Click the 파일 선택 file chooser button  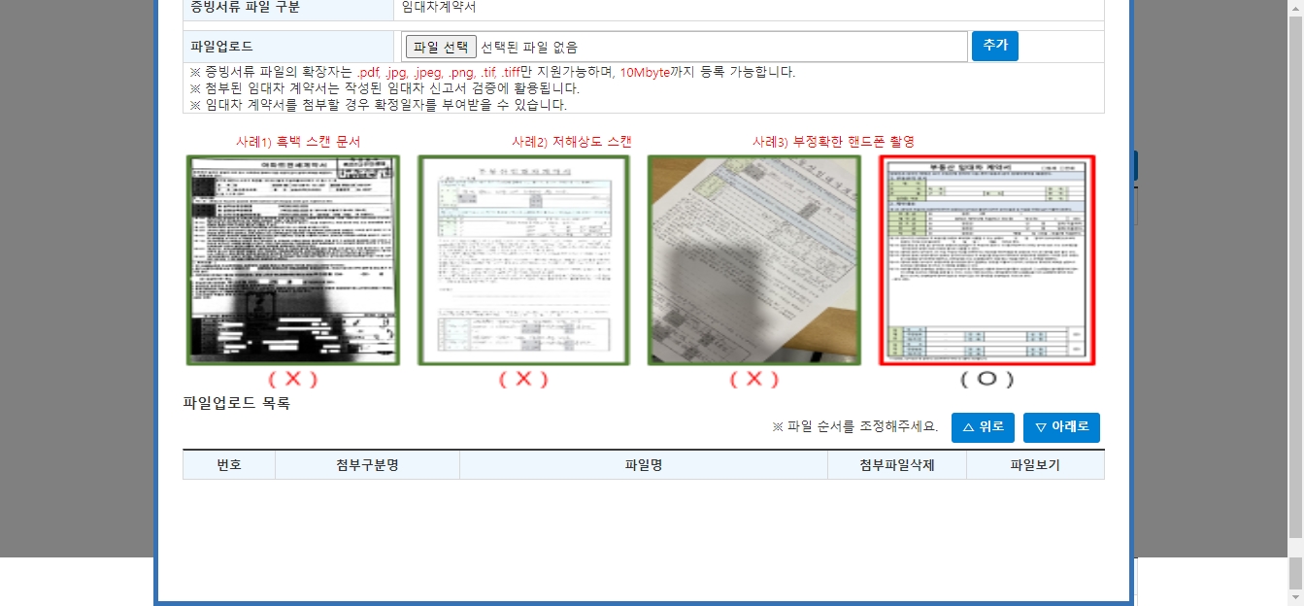(440, 46)
